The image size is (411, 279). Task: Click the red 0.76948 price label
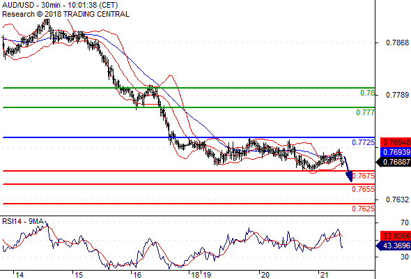click(x=396, y=142)
